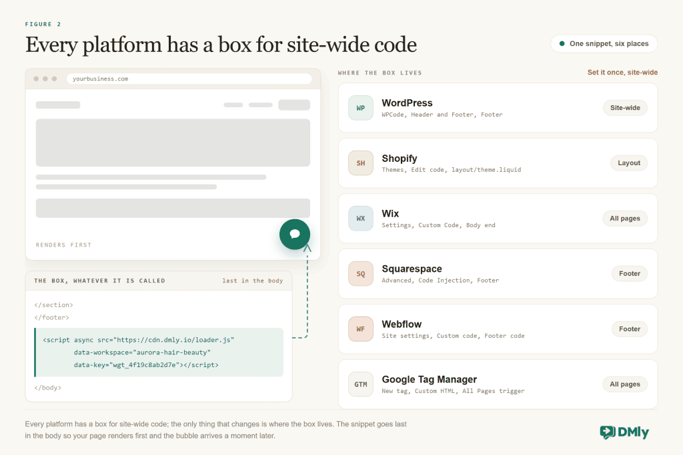Viewport: 683px width, 455px height.
Task: Click the figure caption paragraph
Action: pyautogui.click(x=215, y=430)
